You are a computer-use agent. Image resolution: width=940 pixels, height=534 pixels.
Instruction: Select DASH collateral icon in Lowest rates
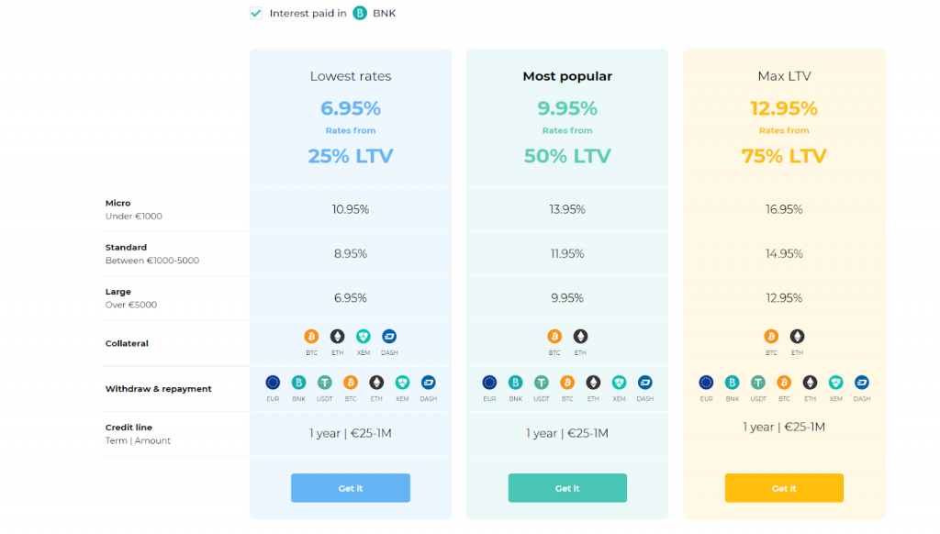[x=389, y=336]
